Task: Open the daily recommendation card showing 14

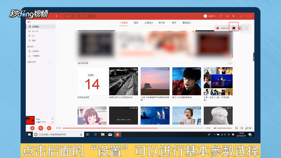Action: coord(92,81)
